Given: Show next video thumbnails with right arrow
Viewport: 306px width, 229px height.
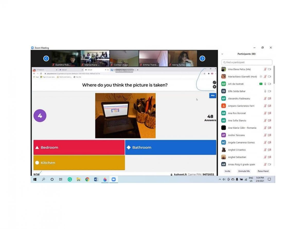Looking at the screenshot, I should (202, 58).
